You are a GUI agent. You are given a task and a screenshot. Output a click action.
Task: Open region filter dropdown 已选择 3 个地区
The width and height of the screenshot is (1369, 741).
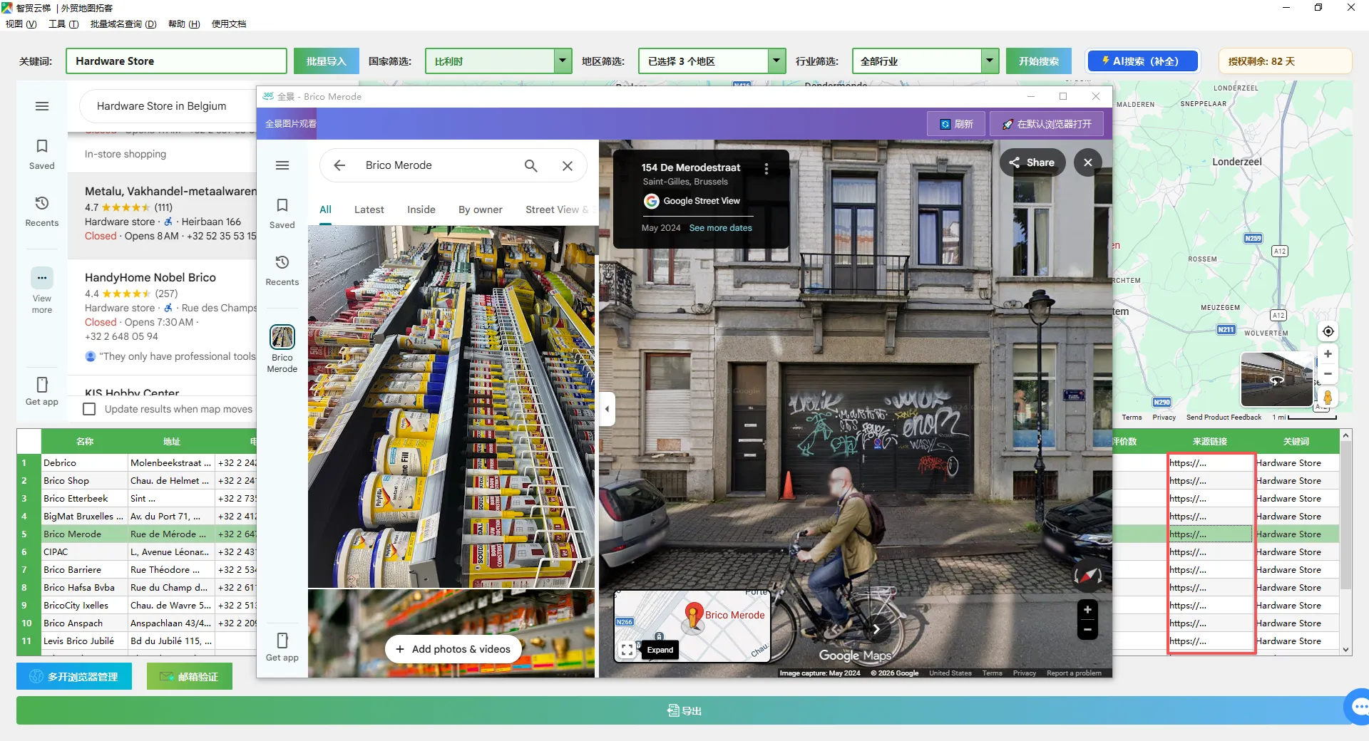(712, 61)
